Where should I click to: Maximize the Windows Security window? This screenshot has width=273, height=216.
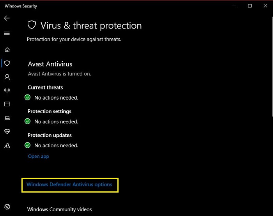point(250,6)
